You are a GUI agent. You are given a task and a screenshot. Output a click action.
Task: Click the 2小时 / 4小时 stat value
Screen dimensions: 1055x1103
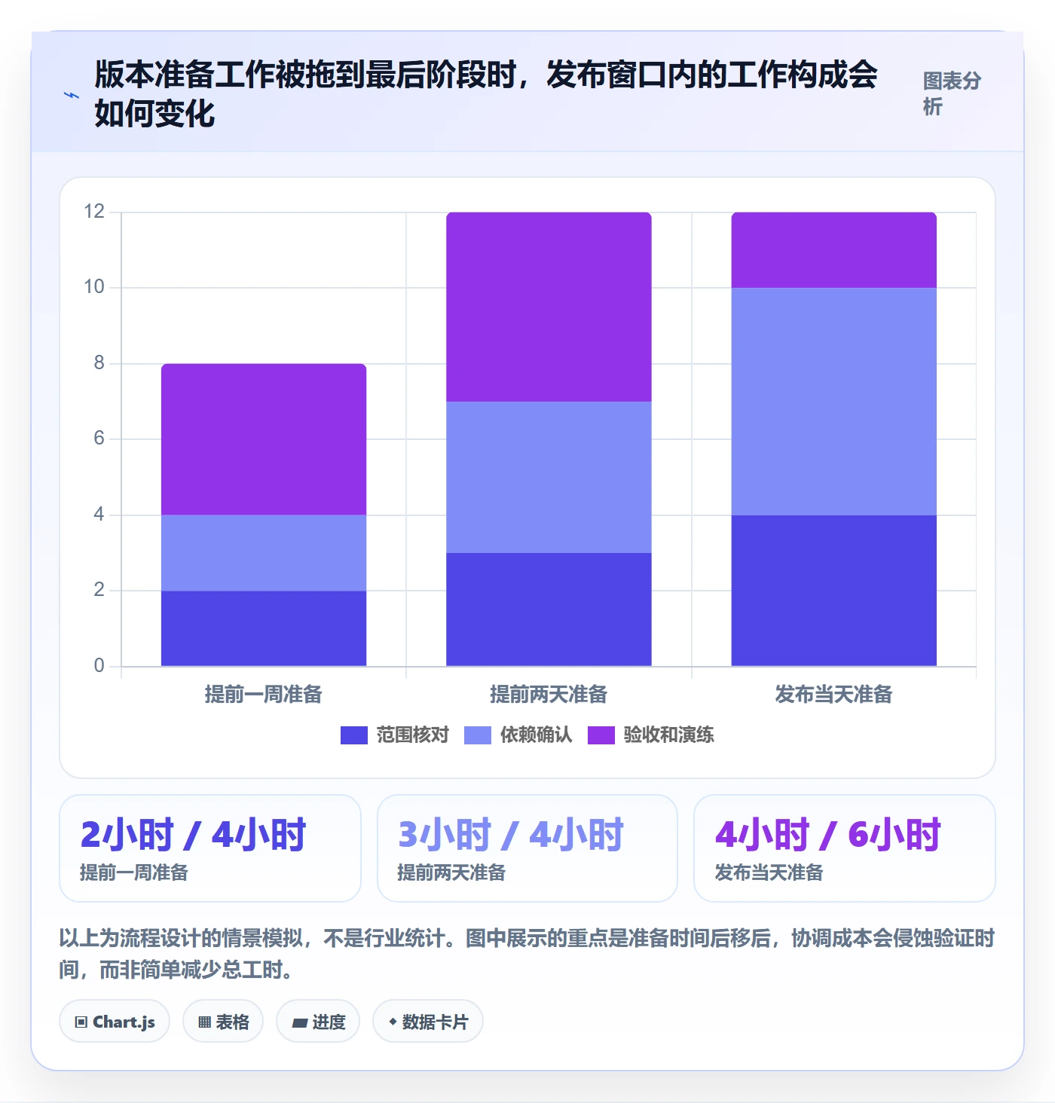pyautogui.click(x=194, y=835)
